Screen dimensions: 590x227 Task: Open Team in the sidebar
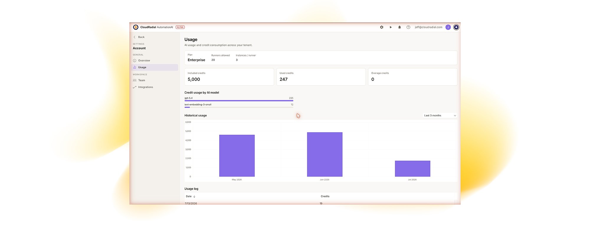(155, 80)
